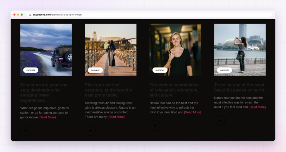This screenshot has height=152, width=286.
Task: Click the red close window button
Action: point(15,15)
